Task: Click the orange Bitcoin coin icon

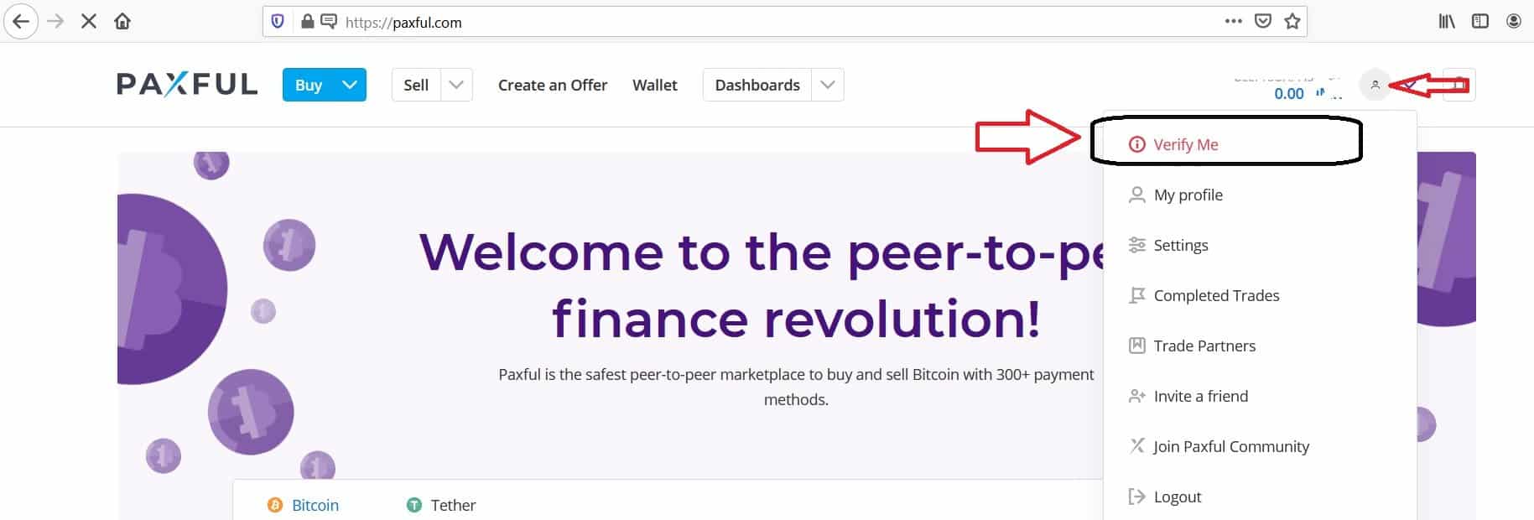Action: pyautogui.click(x=273, y=505)
